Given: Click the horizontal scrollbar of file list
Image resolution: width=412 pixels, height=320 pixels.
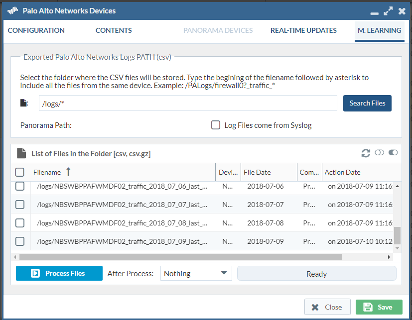Looking at the screenshot, I should pos(180,257).
